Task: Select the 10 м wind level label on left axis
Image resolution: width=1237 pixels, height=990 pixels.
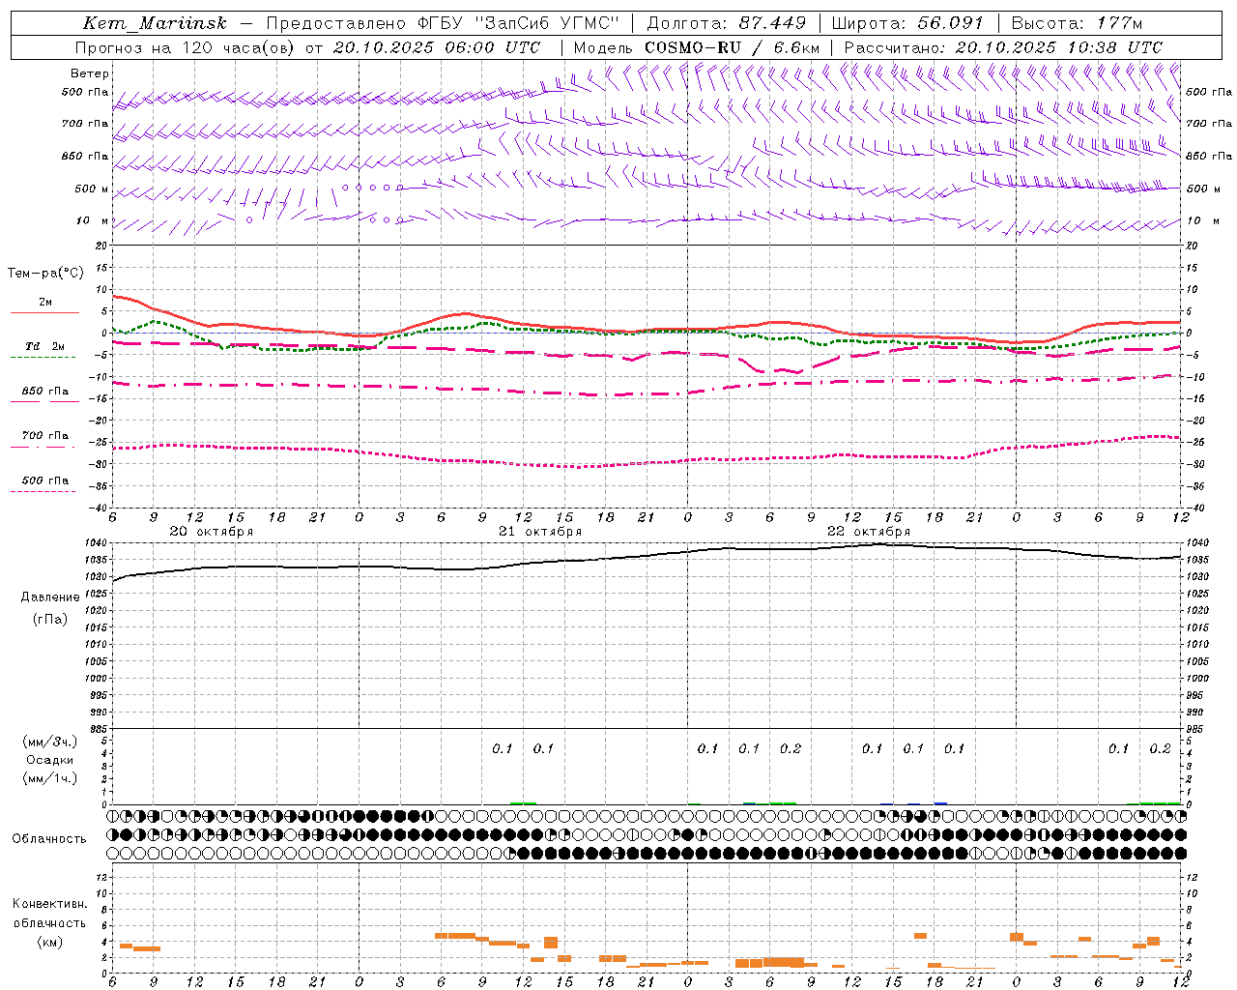Action: (x=93, y=221)
